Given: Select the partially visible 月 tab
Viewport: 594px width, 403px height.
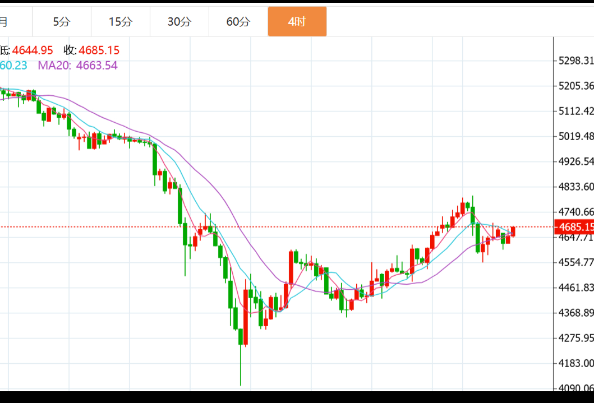Looking at the screenshot, I should [x=4, y=22].
